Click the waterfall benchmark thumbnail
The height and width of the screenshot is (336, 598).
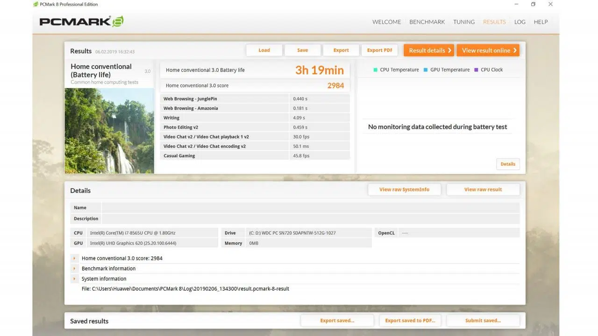click(x=109, y=131)
